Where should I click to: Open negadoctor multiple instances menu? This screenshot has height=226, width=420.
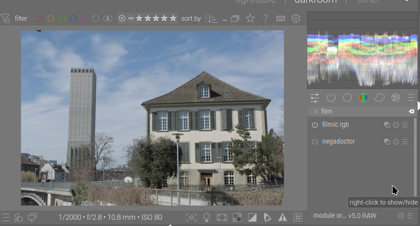387,142
